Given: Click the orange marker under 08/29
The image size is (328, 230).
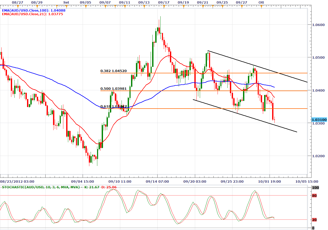Looking at the screenshot, I should (37, 6).
